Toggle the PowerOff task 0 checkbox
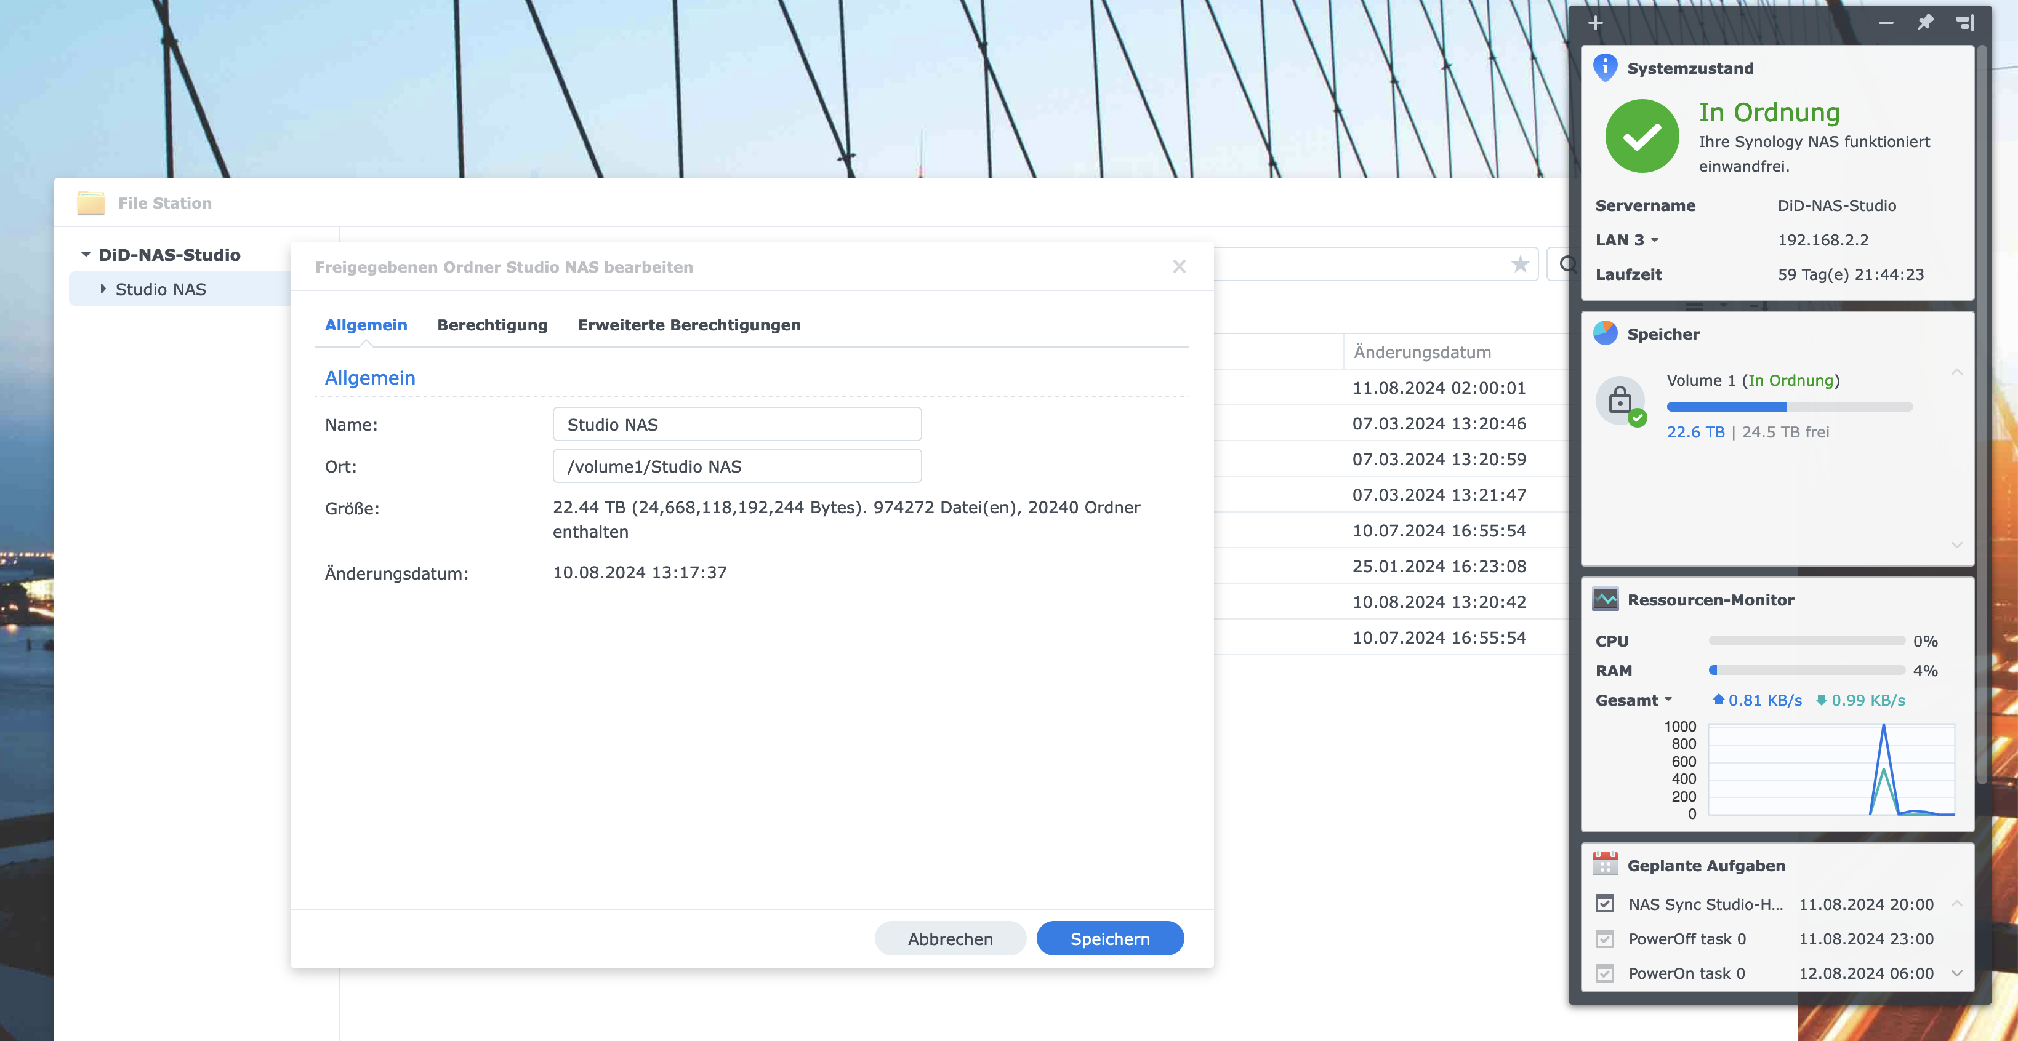Image resolution: width=2018 pixels, height=1041 pixels. pos(1605,938)
